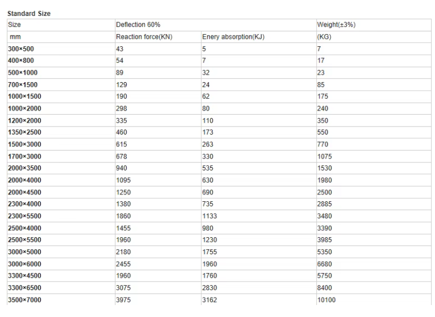Click the 1350×2500 size cell
Image resolution: width=435 pixels, height=317 pixels.
pos(61,132)
